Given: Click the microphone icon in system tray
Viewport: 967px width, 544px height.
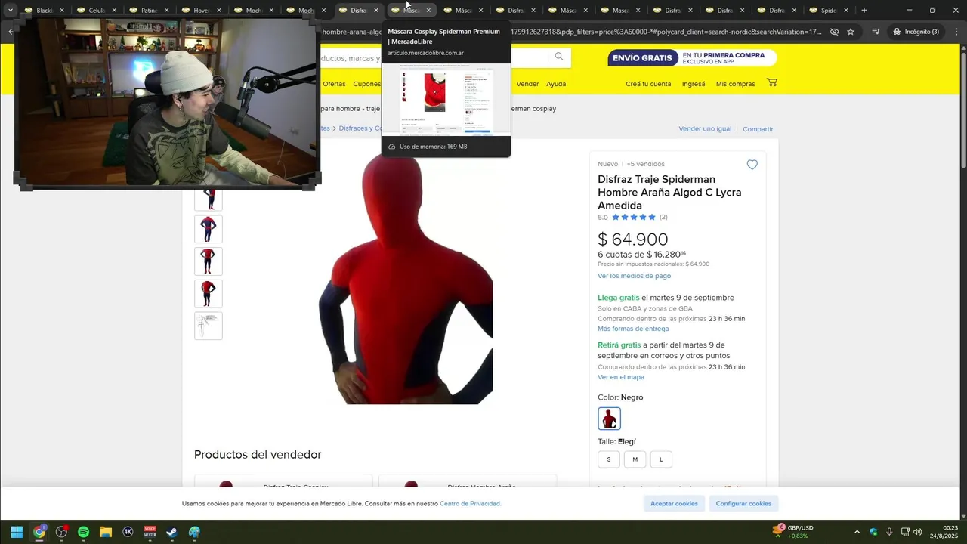Looking at the screenshot, I should coord(889,532).
